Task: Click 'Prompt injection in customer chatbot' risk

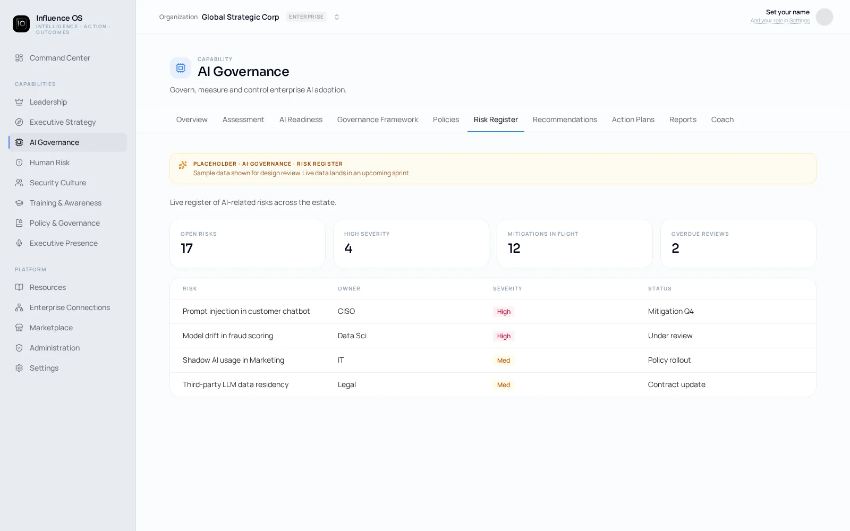Action: (246, 311)
